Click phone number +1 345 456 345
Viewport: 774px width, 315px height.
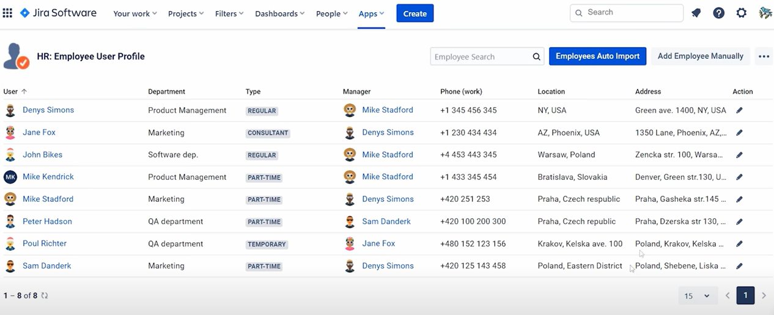tap(468, 111)
